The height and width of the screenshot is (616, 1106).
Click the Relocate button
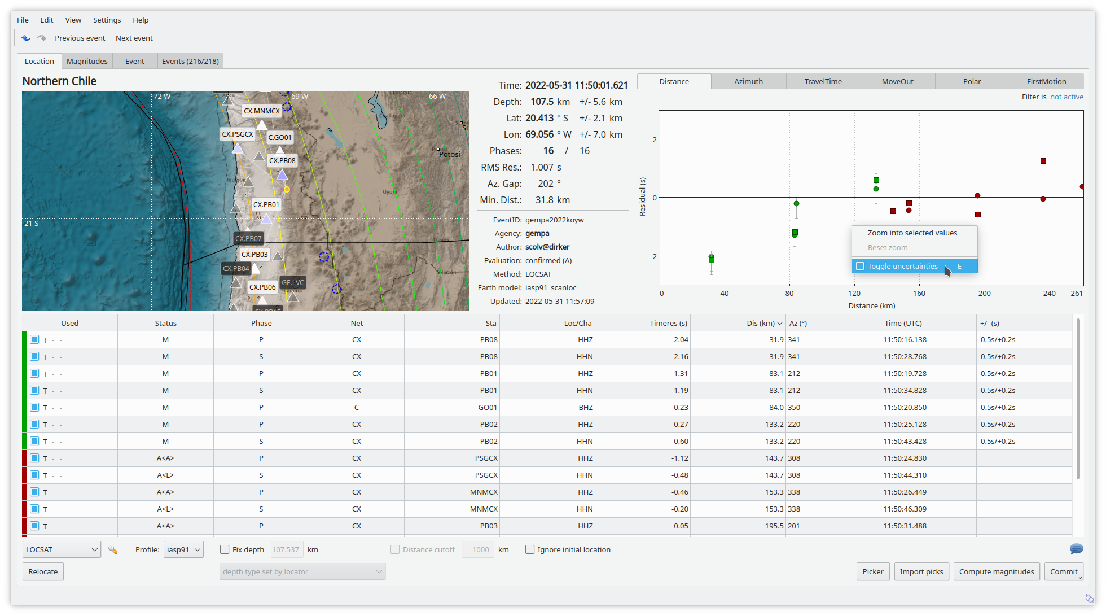[43, 571]
